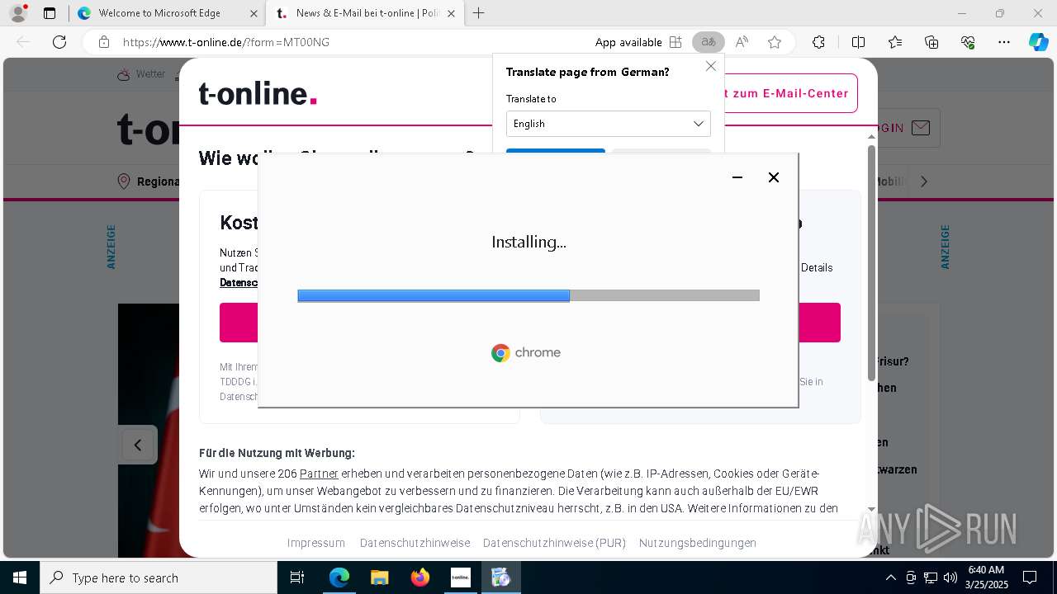Open the Extensions puzzle icon

click(x=818, y=42)
